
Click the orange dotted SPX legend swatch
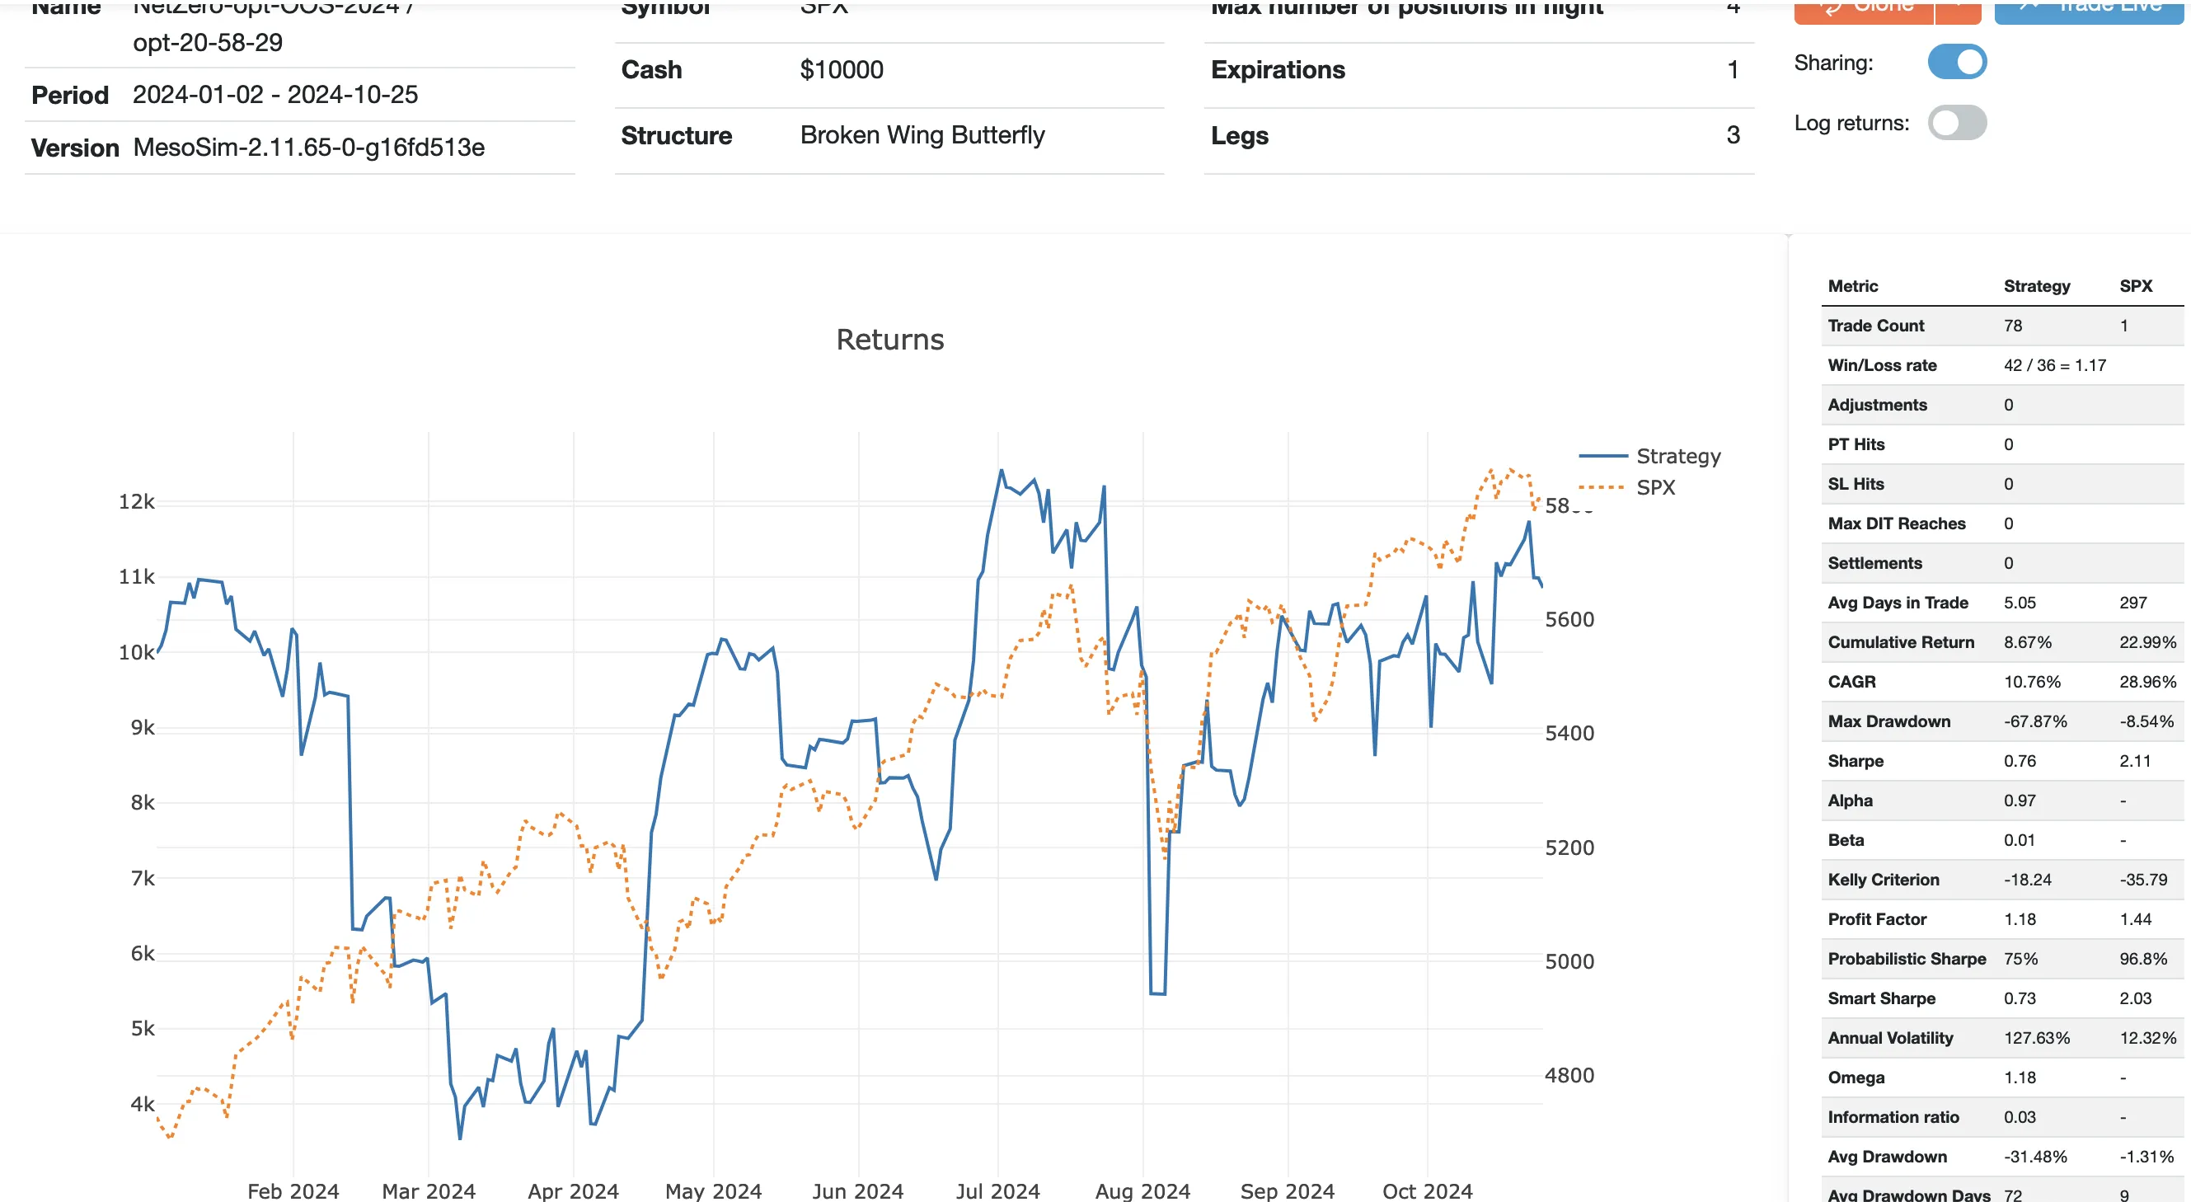coord(1602,487)
